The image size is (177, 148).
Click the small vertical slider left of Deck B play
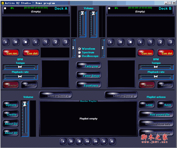pos(103,48)
